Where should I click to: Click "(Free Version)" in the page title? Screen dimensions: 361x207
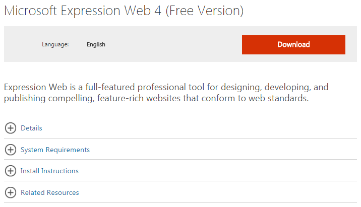208,11
